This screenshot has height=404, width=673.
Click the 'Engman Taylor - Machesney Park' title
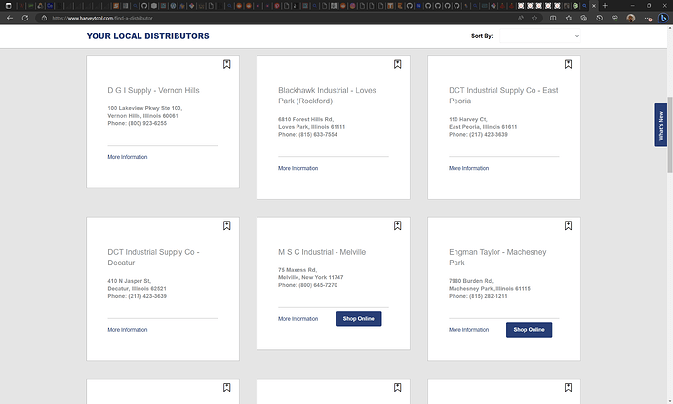(497, 258)
